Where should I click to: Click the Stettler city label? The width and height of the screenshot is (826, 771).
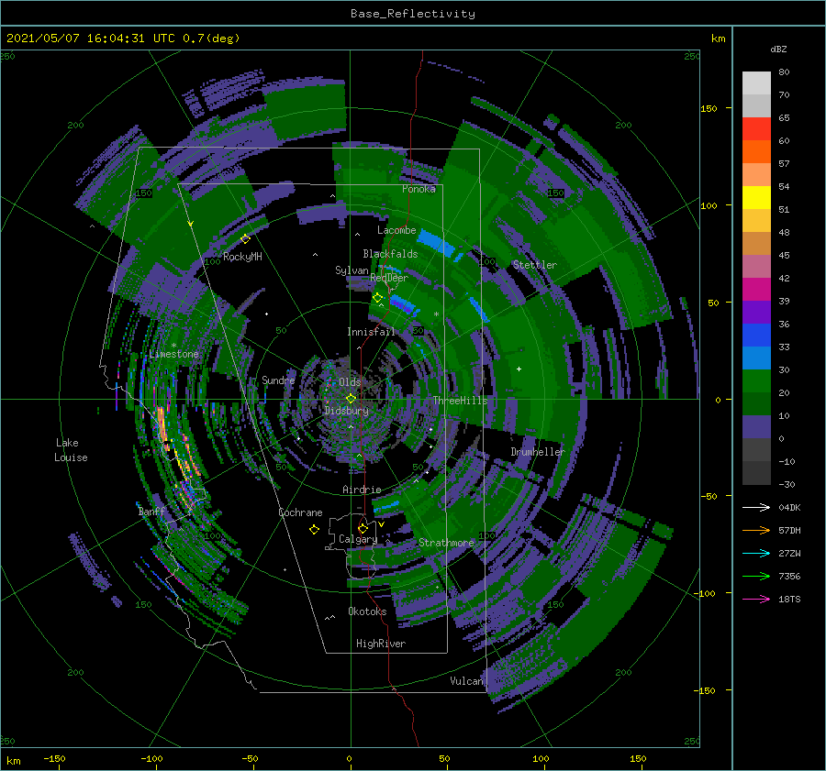(535, 265)
